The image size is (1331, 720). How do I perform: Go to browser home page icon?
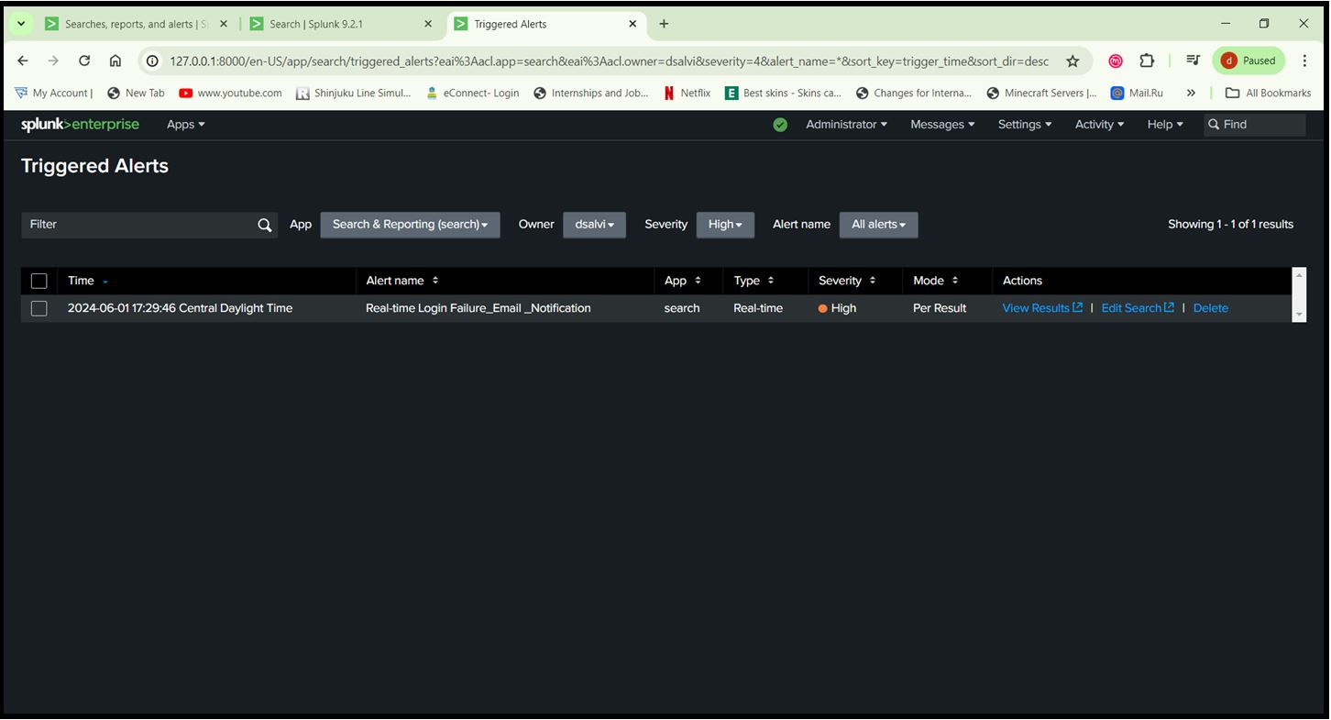pos(115,61)
